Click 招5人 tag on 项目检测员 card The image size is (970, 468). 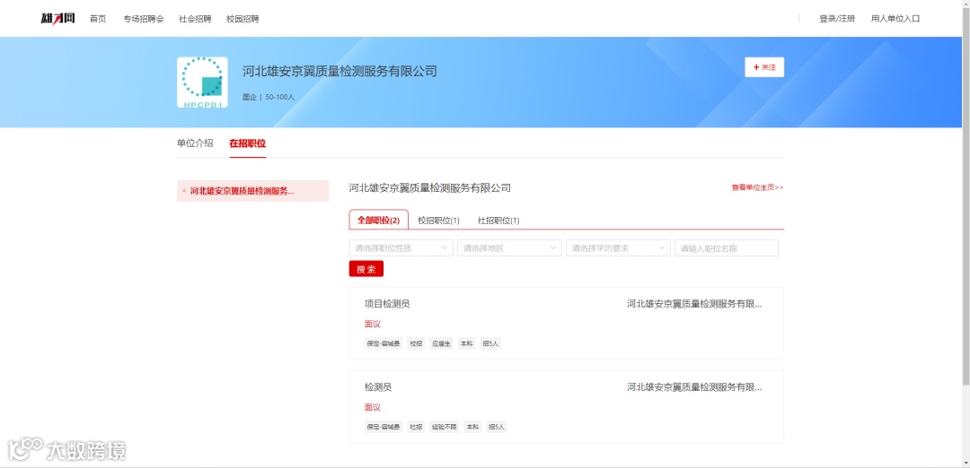click(x=490, y=343)
